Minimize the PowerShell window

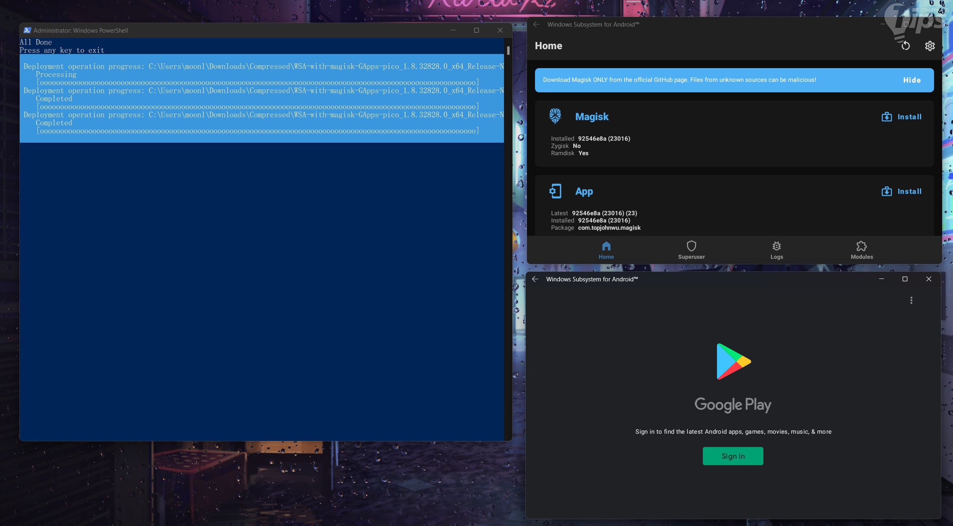coord(453,30)
